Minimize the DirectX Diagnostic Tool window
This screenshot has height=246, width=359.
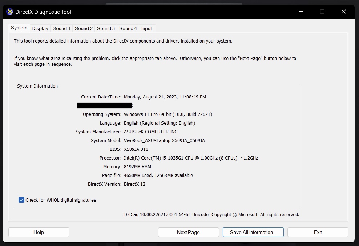point(301,12)
